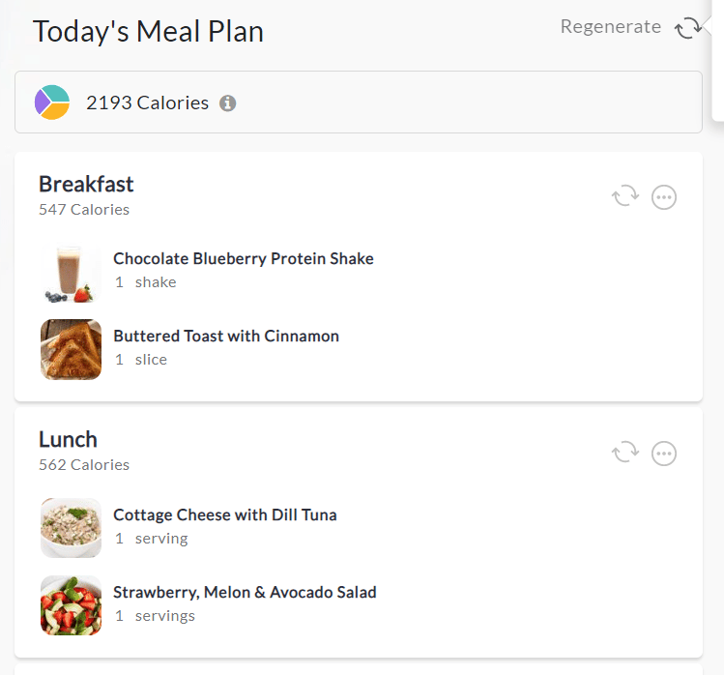Image resolution: width=724 pixels, height=675 pixels.
Task: Open Strawberry, Melon & Avocado Salad recipe
Action: point(245,592)
